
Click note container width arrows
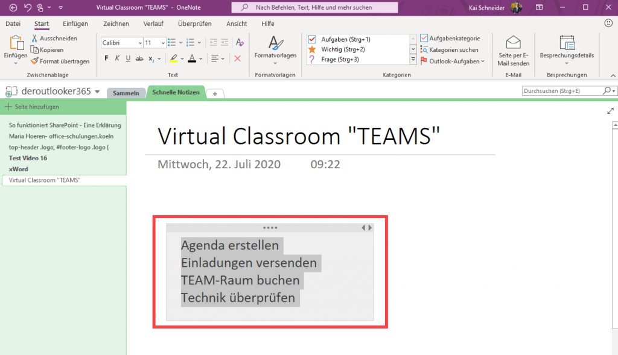[366, 227]
